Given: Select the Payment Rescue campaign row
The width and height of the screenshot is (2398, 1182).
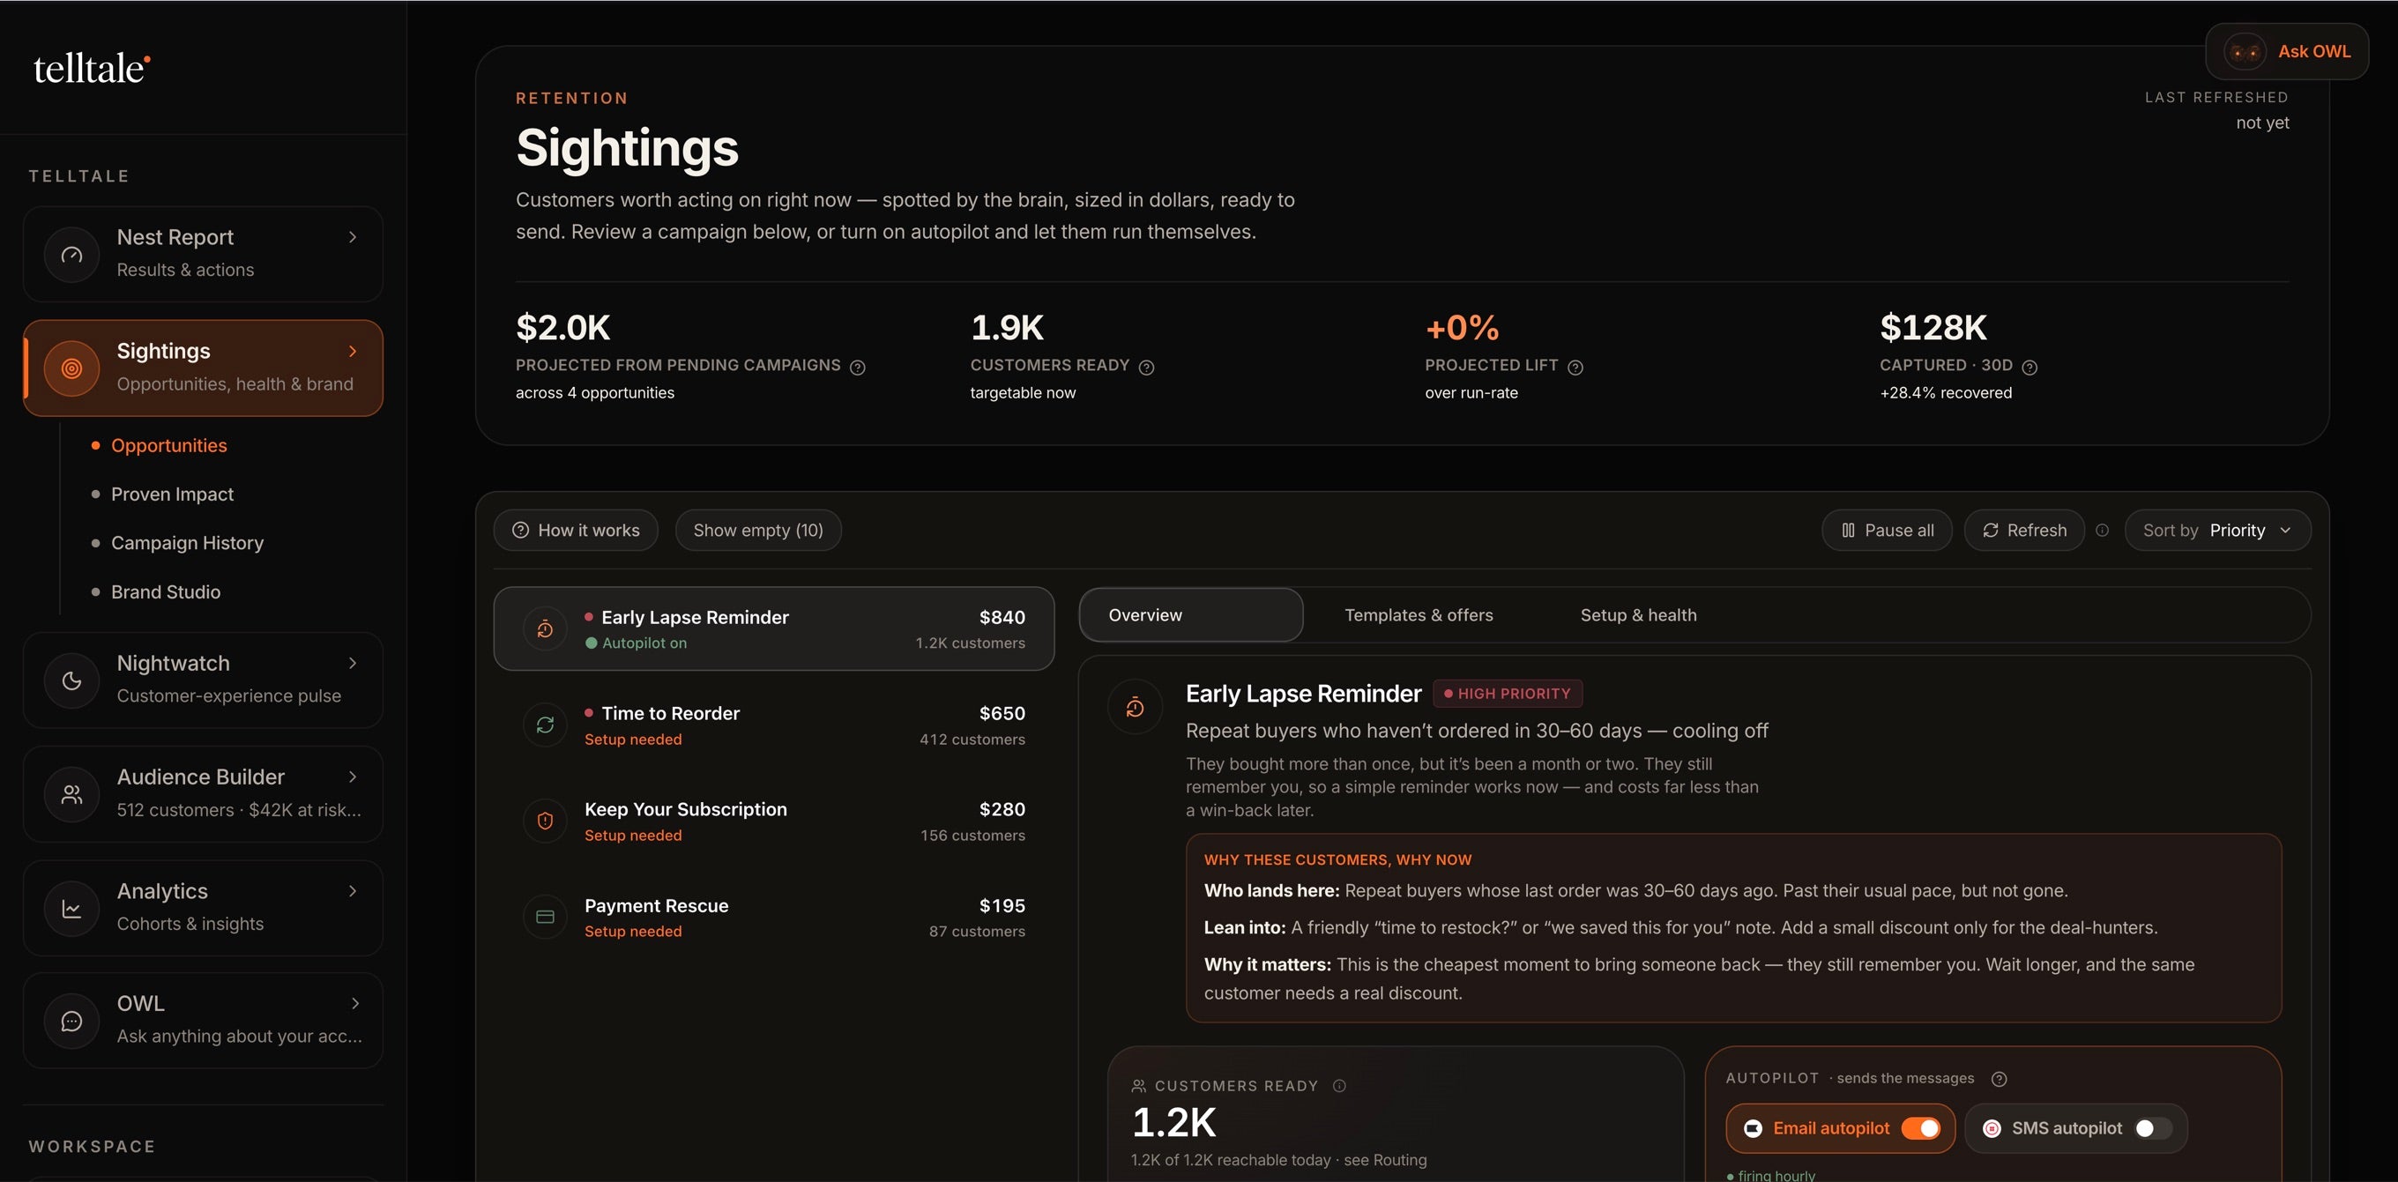Looking at the screenshot, I should click(x=773, y=917).
